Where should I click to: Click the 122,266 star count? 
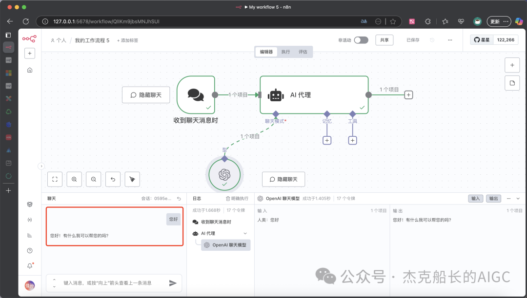(x=506, y=40)
